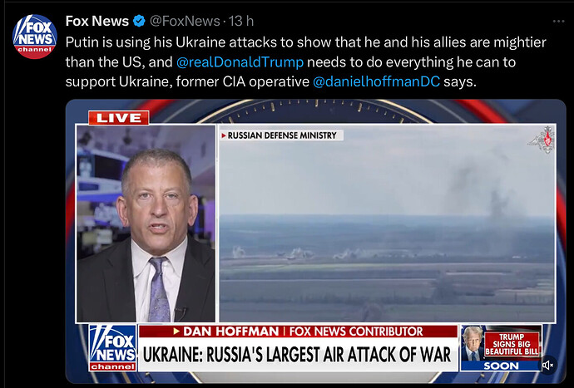
Task: Click the Russian Defense Ministry source label
Action: 281,135
